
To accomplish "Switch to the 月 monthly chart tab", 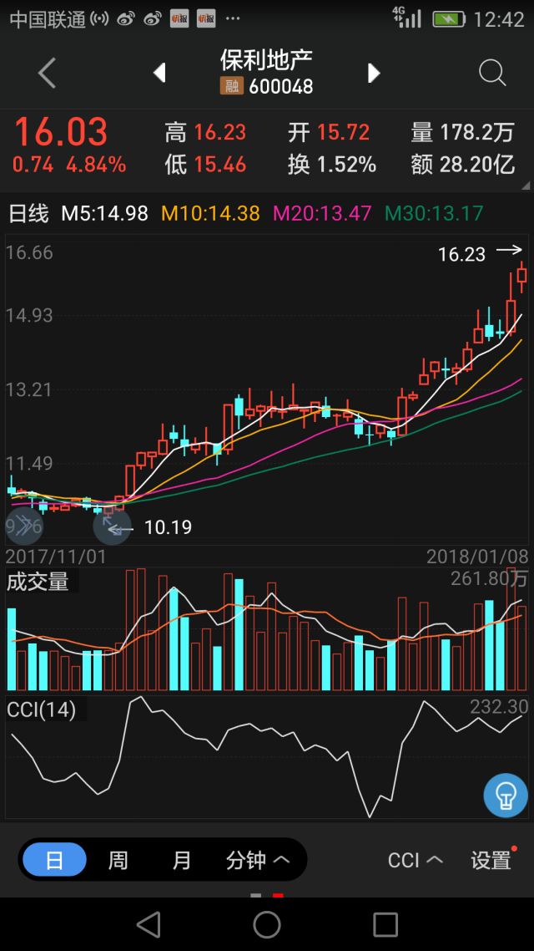I will 182,859.
